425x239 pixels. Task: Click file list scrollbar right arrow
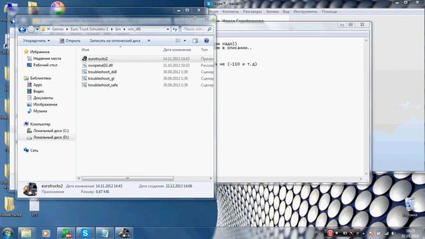[211, 179]
